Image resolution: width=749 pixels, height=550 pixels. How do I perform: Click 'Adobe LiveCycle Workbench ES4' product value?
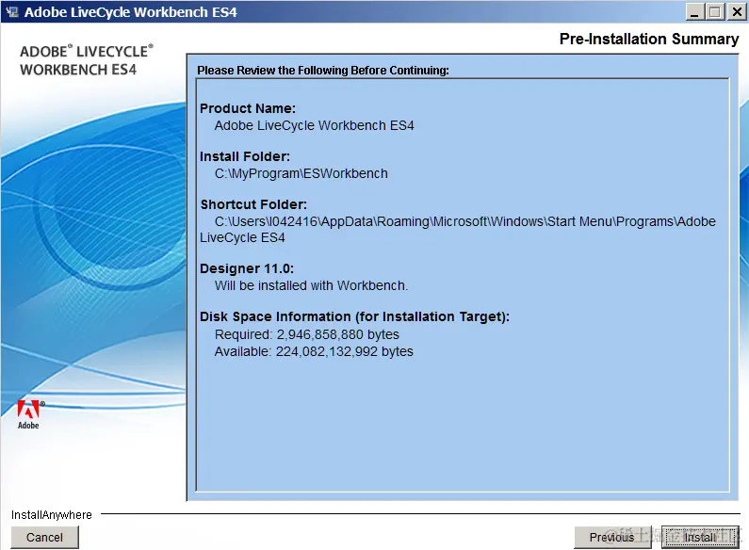[x=314, y=125]
